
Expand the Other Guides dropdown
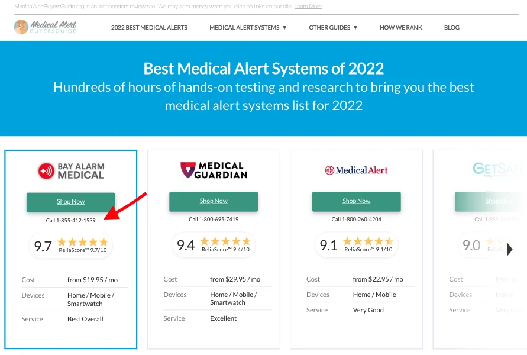click(x=333, y=28)
